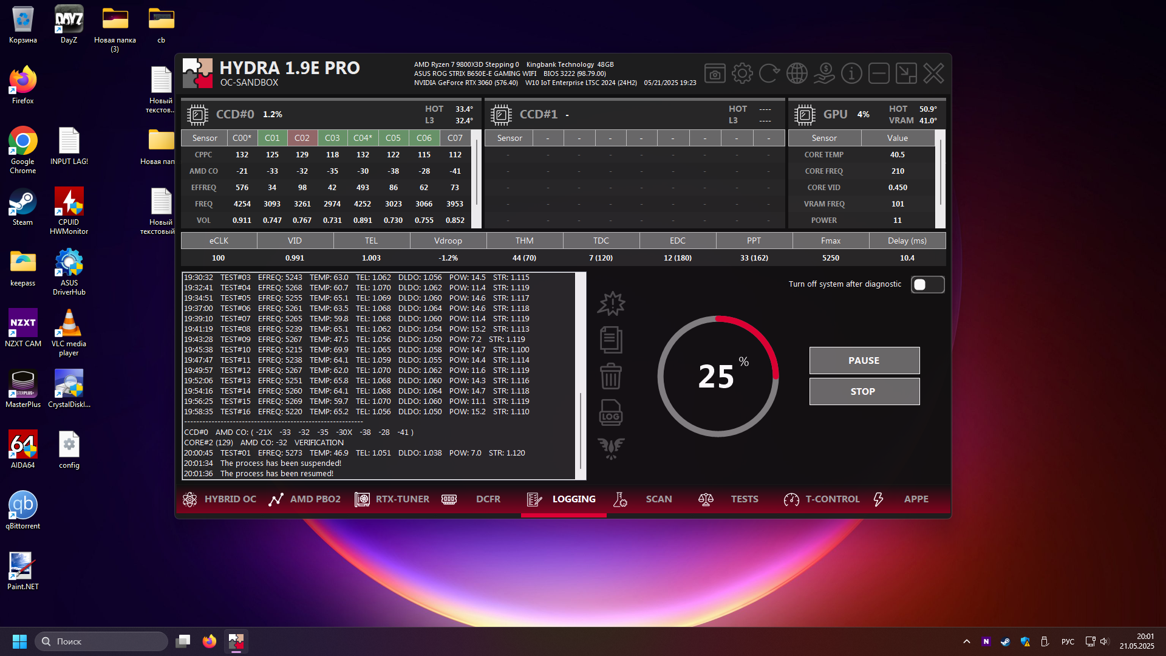Click the log window vertical scrollbar
This screenshot has width=1166, height=656.
pyautogui.click(x=581, y=376)
